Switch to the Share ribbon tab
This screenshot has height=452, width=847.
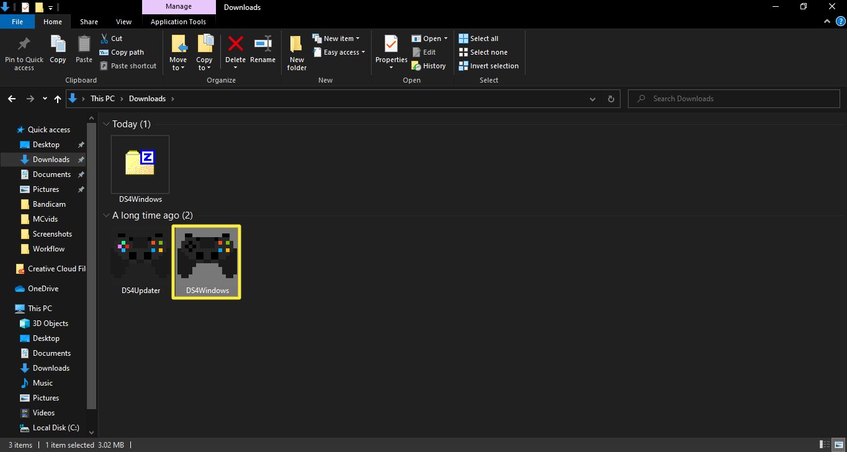click(89, 22)
